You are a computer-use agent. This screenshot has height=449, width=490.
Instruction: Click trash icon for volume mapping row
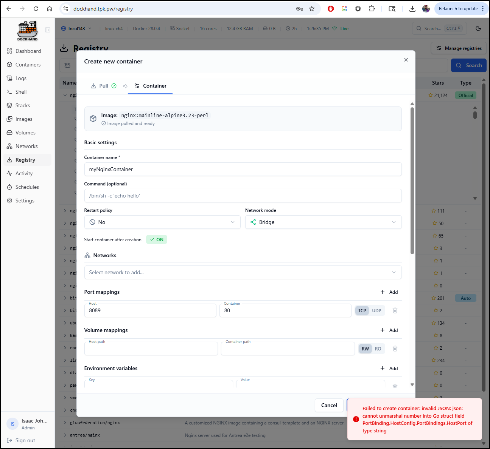coord(395,349)
